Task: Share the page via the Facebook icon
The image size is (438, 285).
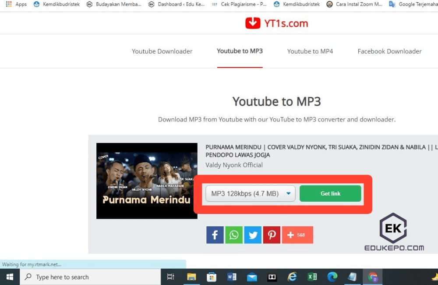Action: 215,235
